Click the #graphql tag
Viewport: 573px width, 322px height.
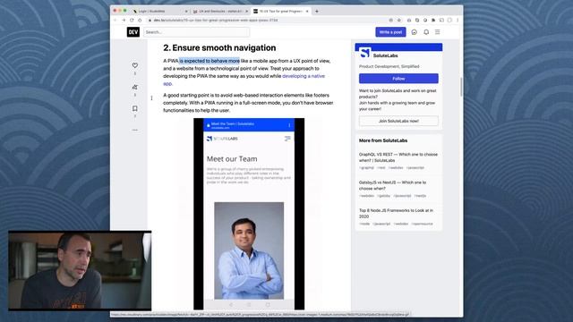pos(366,167)
